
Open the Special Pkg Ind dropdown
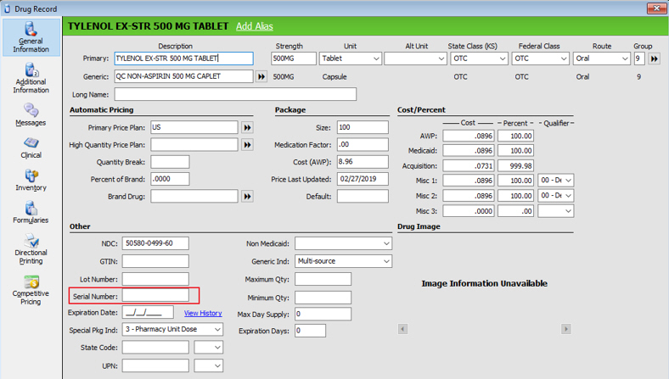point(172,330)
